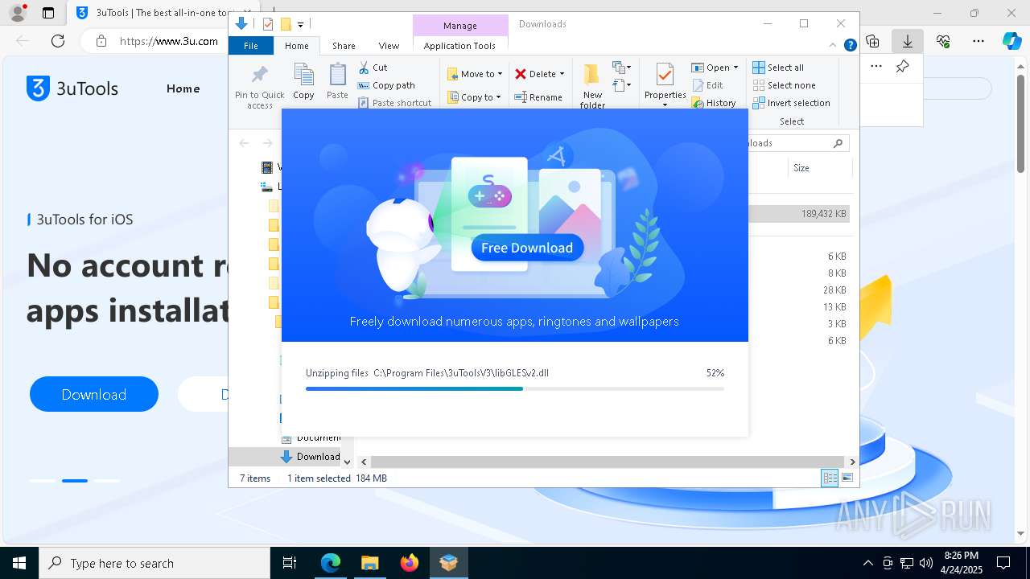Open Firefox from taskbar
1030x579 pixels.
[x=410, y=563]
